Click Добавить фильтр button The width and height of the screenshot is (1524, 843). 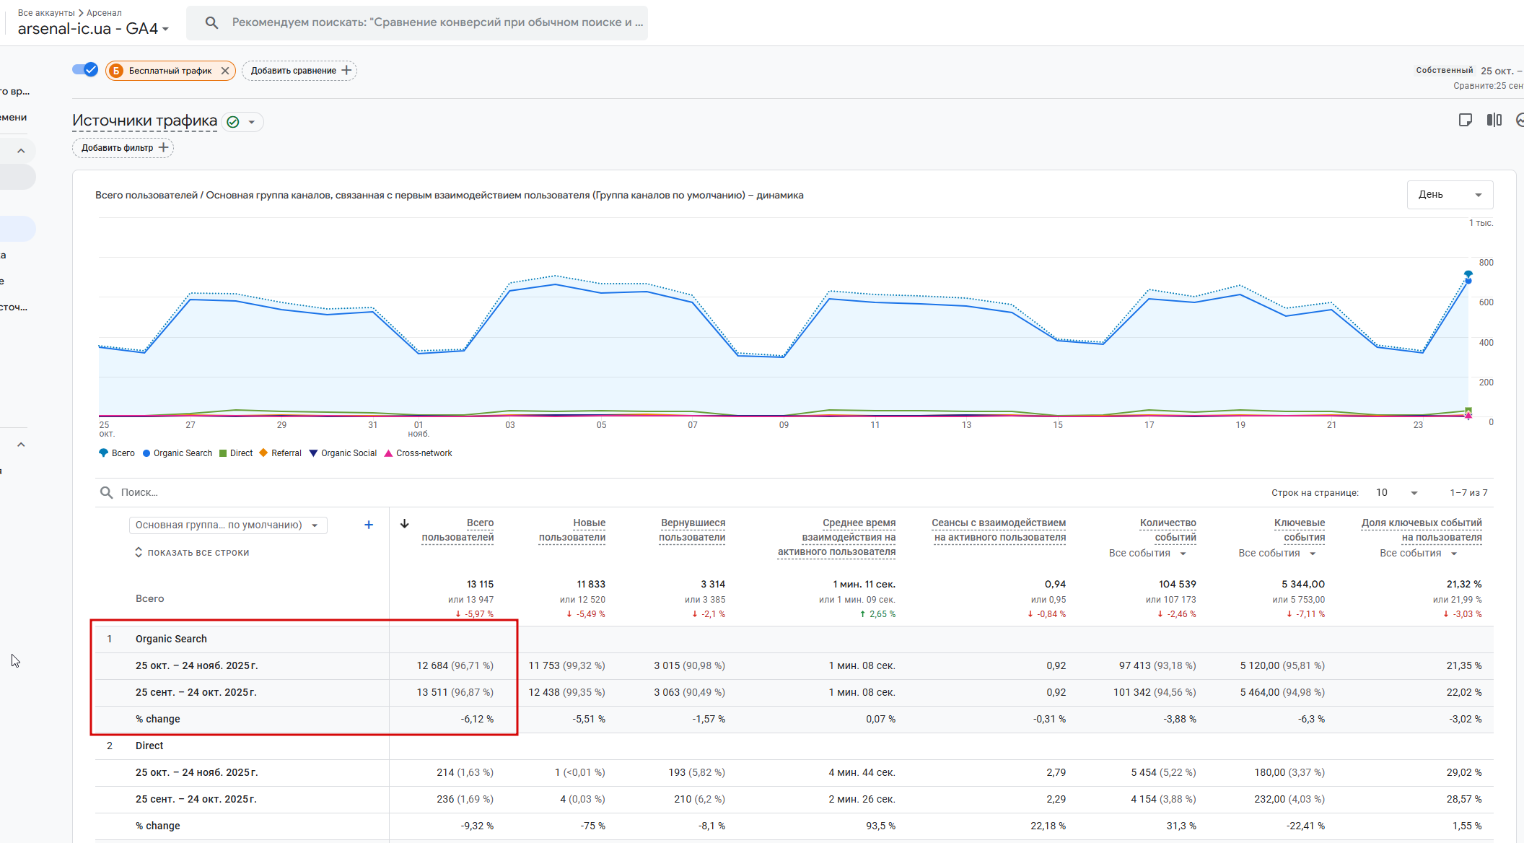[123, 148]
